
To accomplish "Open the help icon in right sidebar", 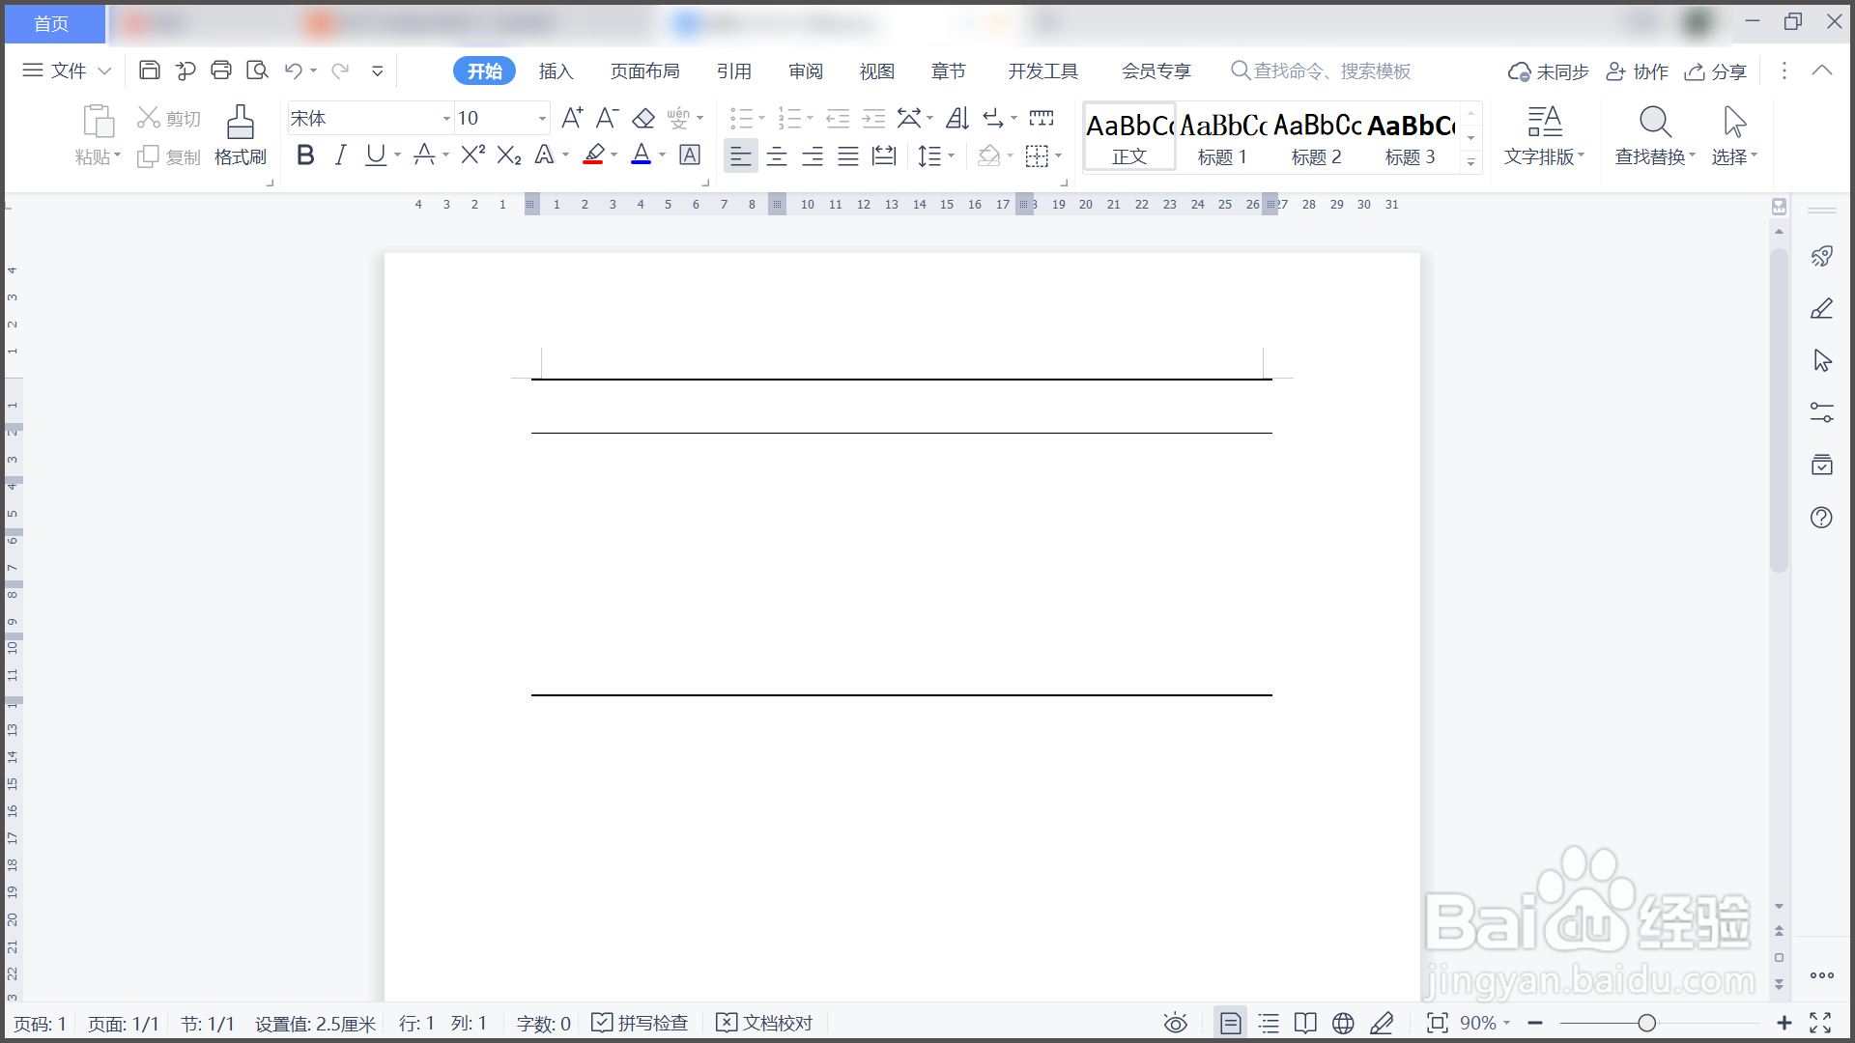I will click(1821, 518).
